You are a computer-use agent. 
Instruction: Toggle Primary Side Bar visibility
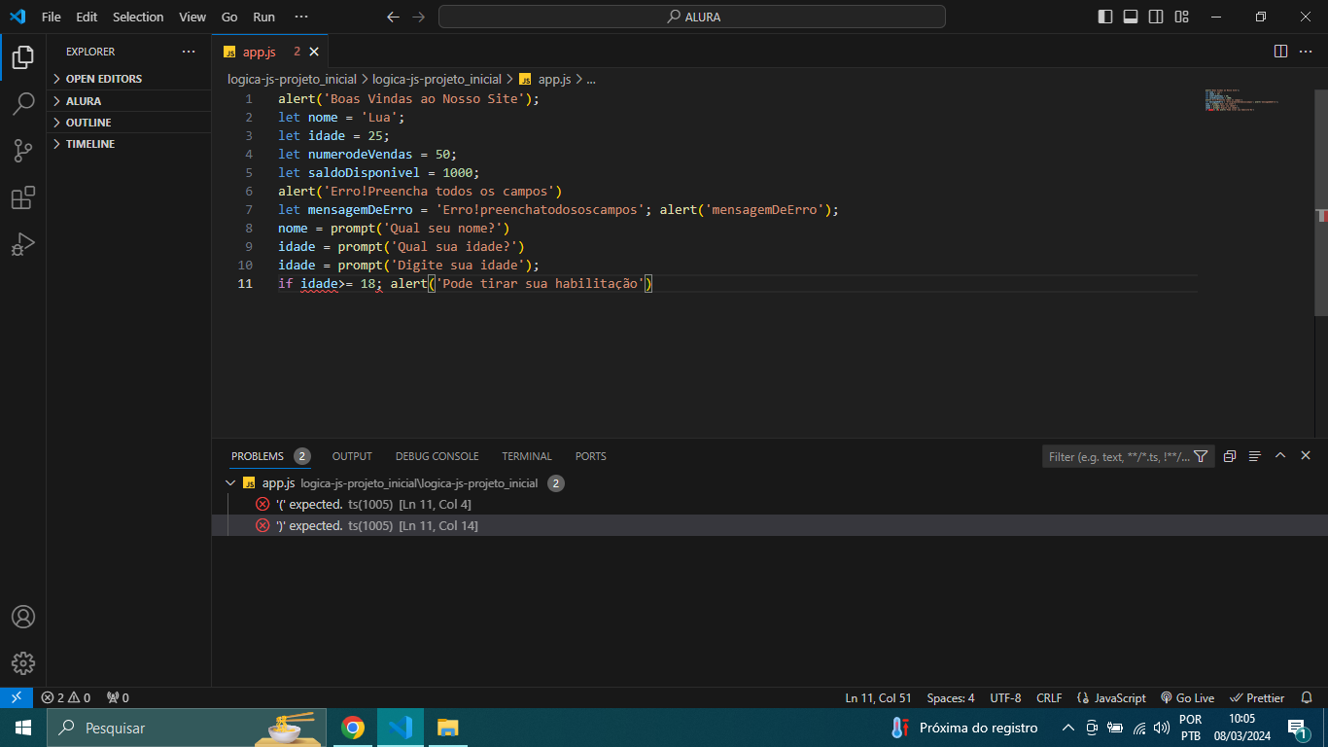coord(1105,17)
